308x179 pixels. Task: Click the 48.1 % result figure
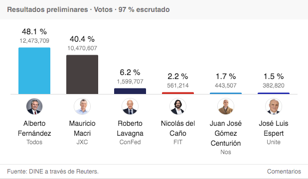click(x=34, y=31)
